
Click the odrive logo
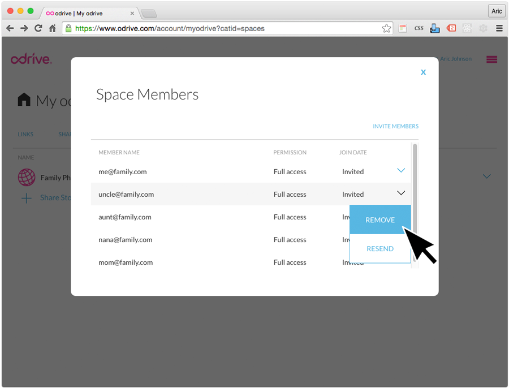tap(31, 59)
